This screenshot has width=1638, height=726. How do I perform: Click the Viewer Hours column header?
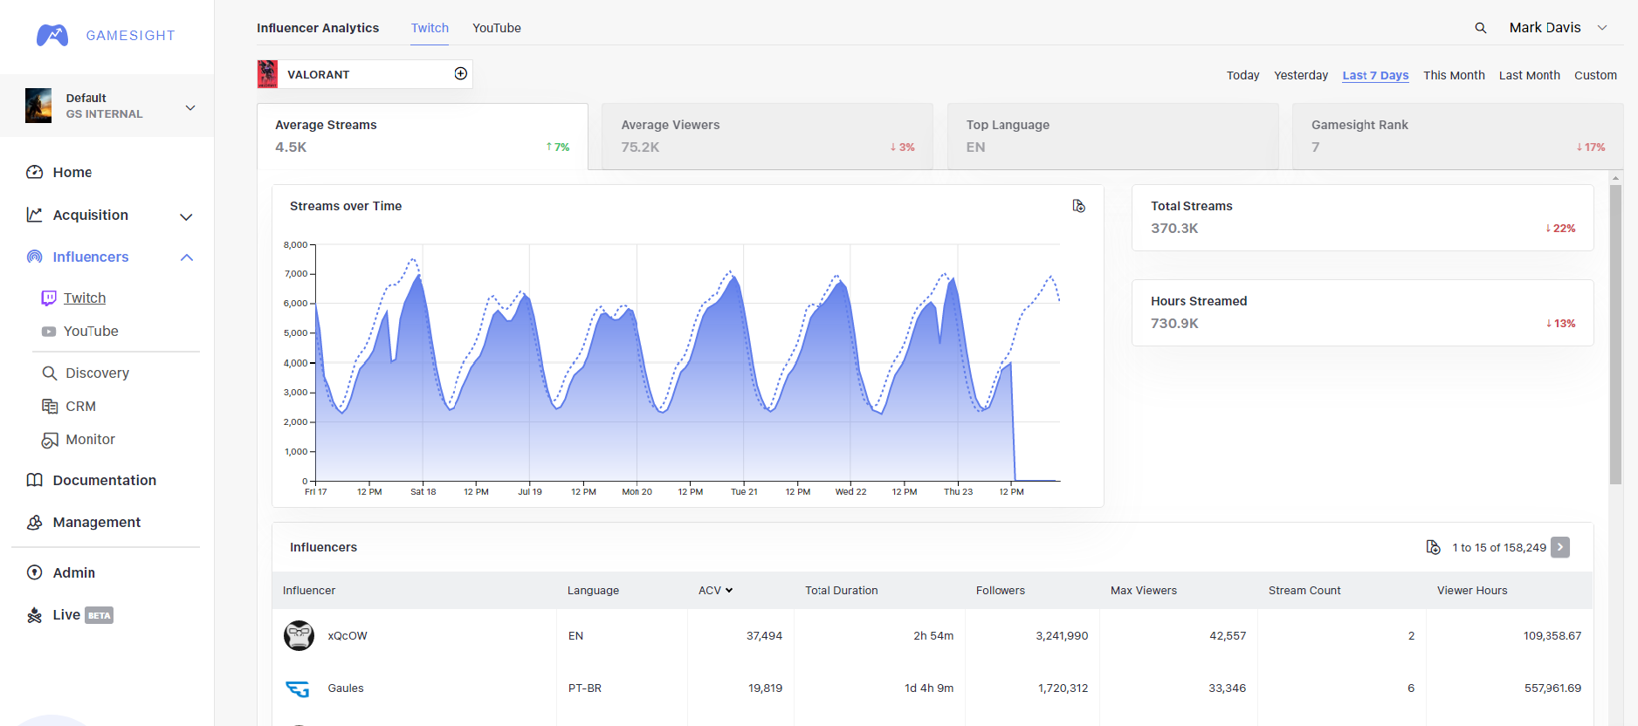[x=1472, y=591]
